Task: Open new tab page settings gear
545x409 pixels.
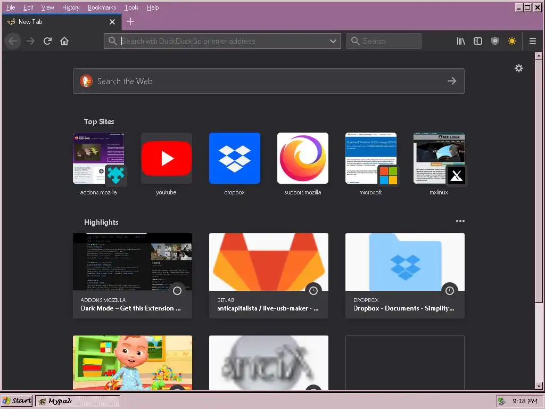Action: tap(518, 68)
